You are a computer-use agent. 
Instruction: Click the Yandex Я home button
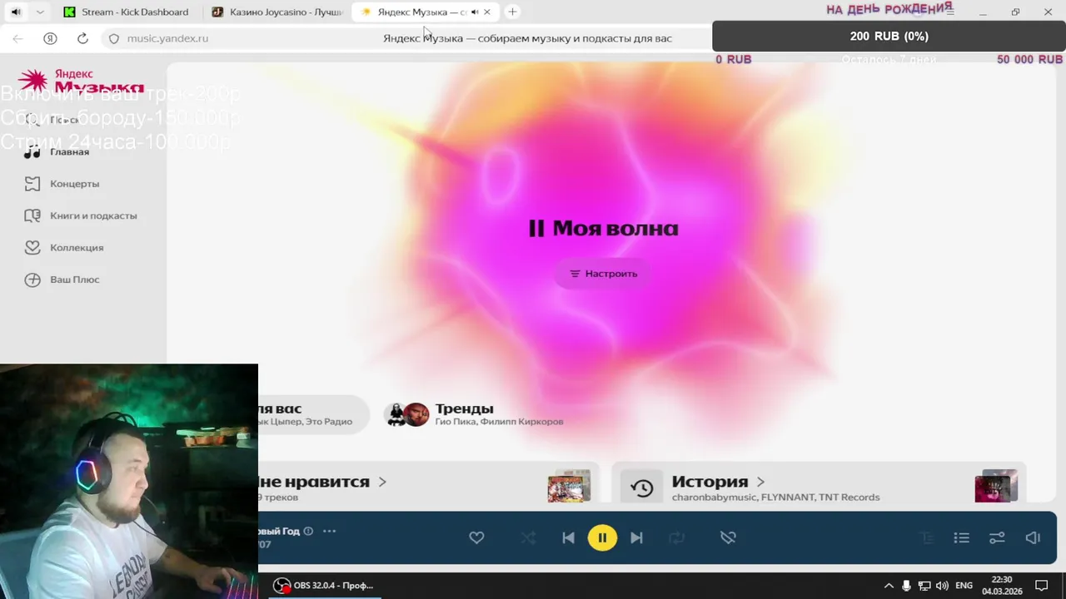coord(50,38)
